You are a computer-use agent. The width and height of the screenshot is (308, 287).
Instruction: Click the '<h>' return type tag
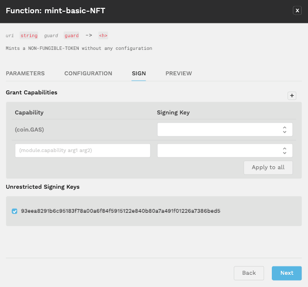click(x=103, y=36)
